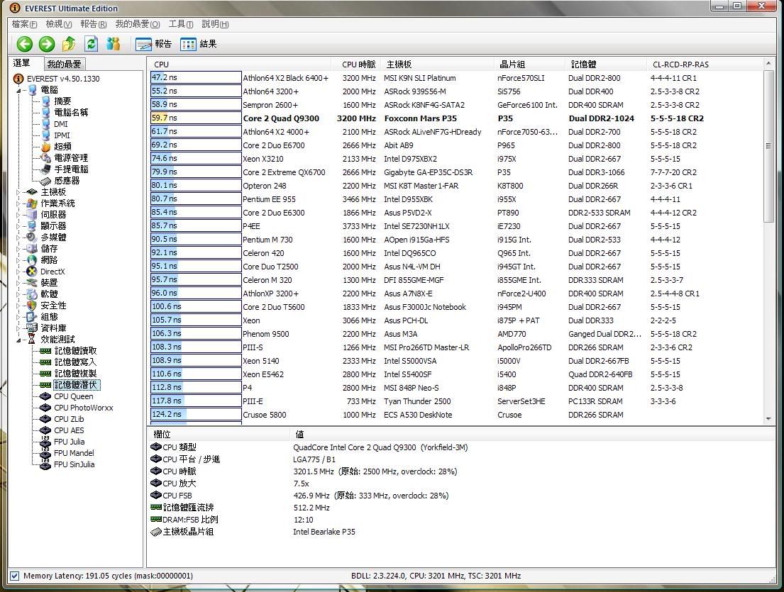
Task: Click the 124.2 ns result bar
Action: tap(196, 414)
